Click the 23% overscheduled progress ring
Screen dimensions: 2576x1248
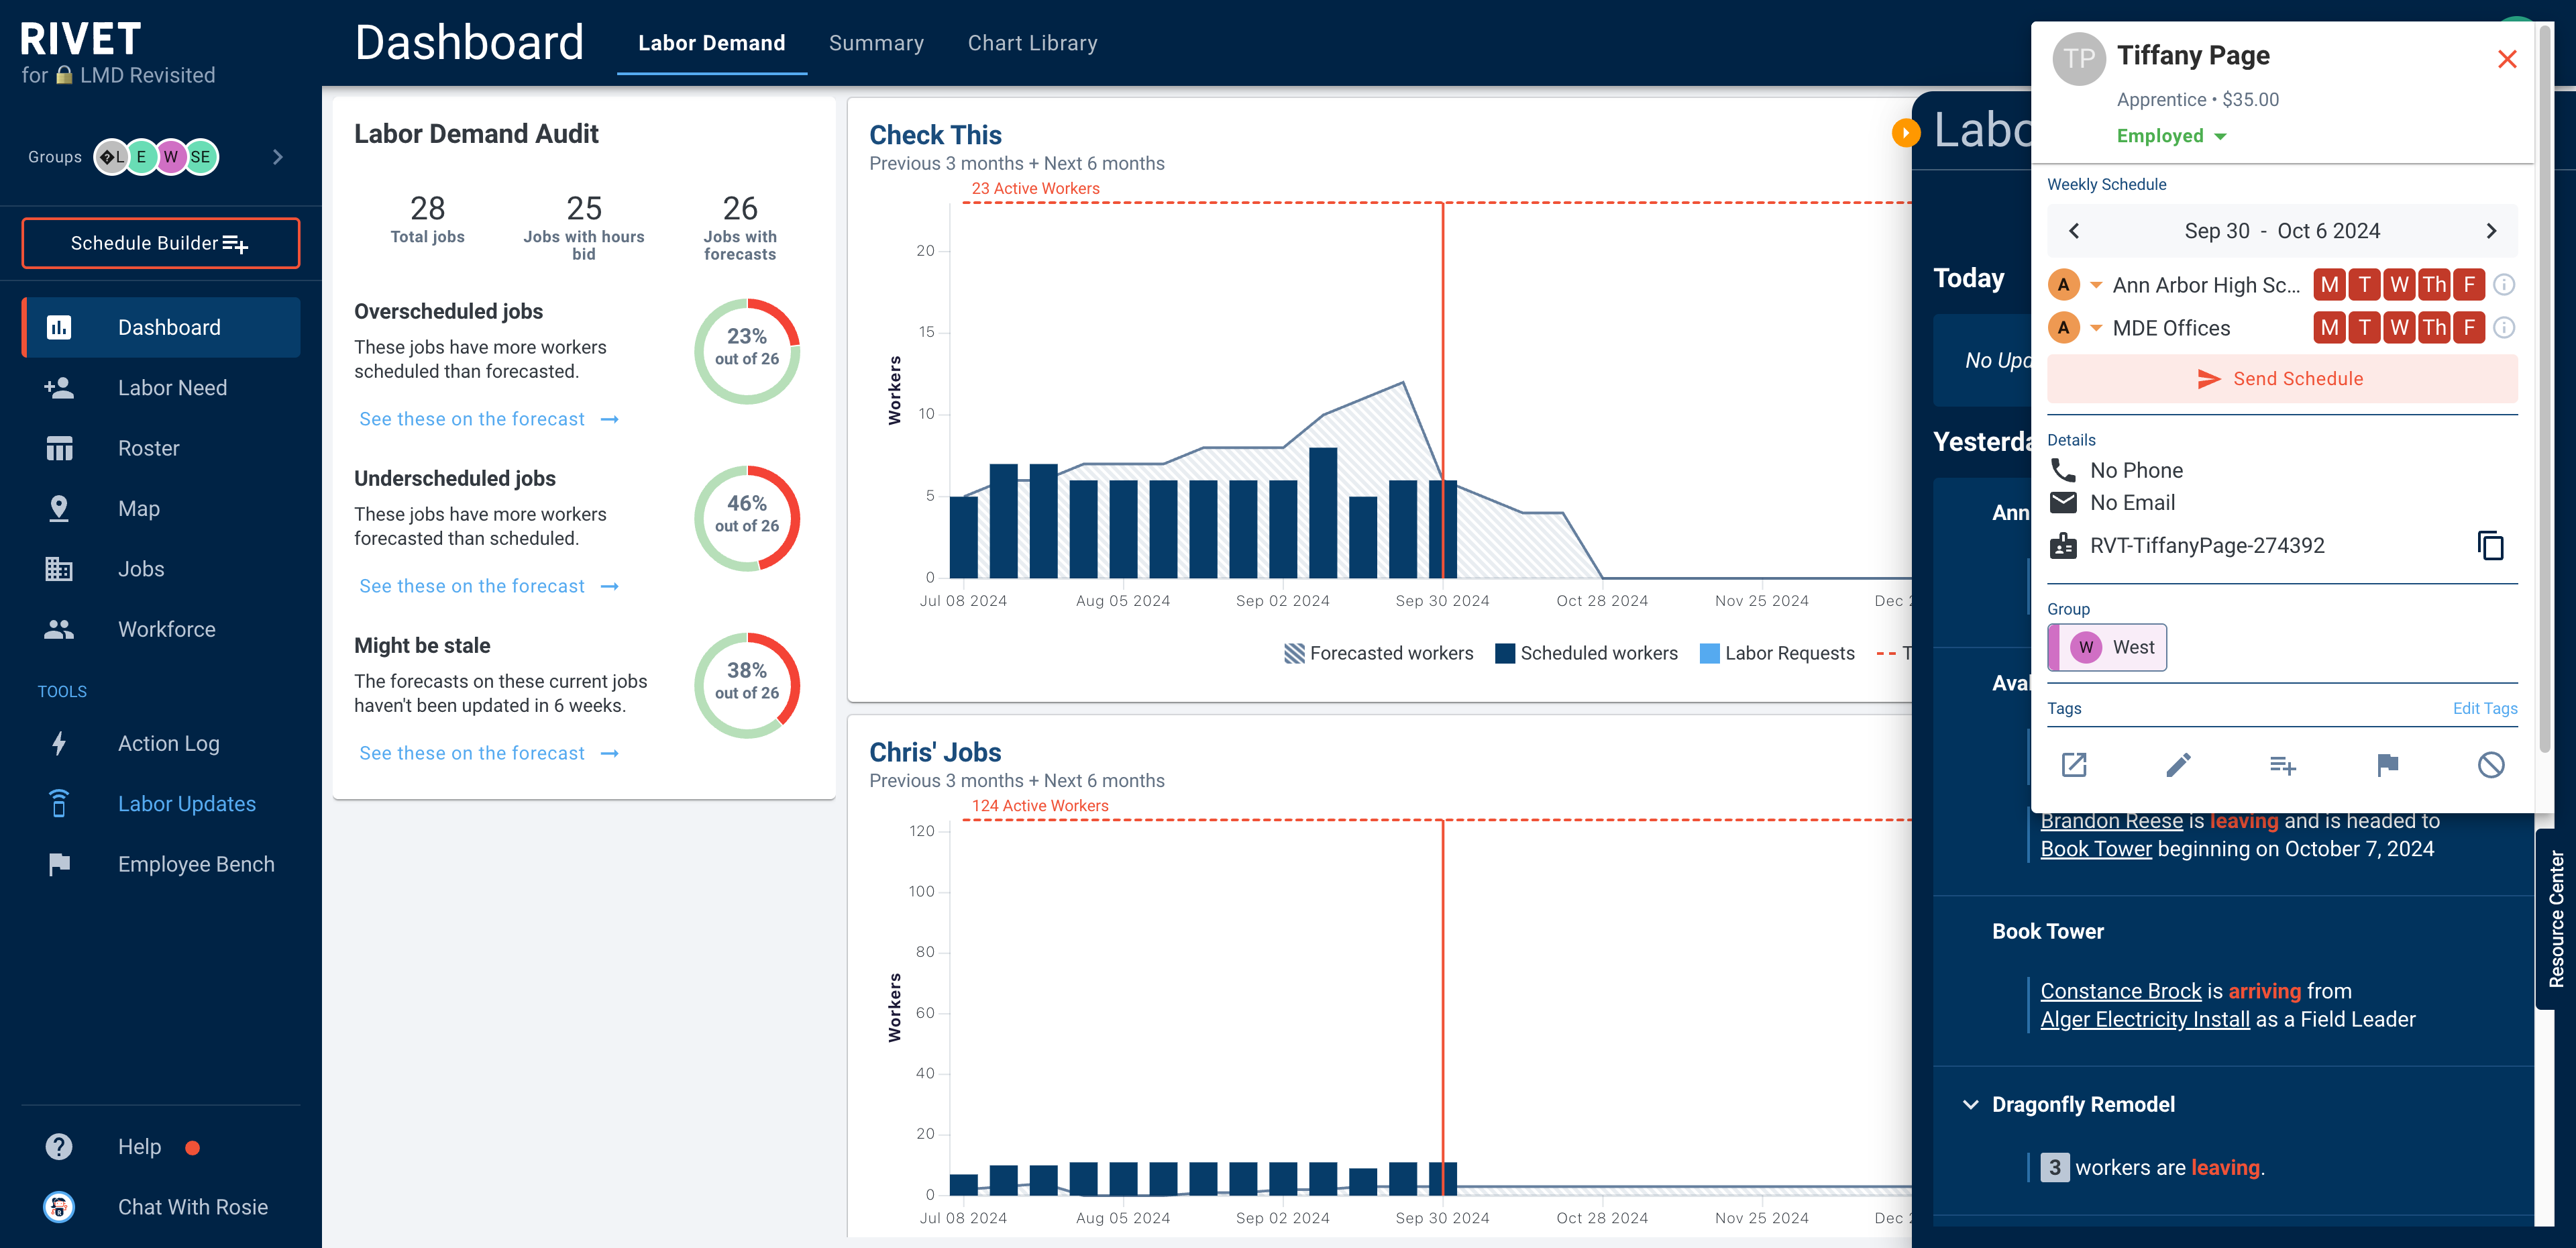click(x=747, y=351)
